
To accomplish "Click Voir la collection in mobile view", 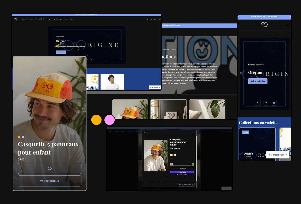I will (x=258, y=81).
